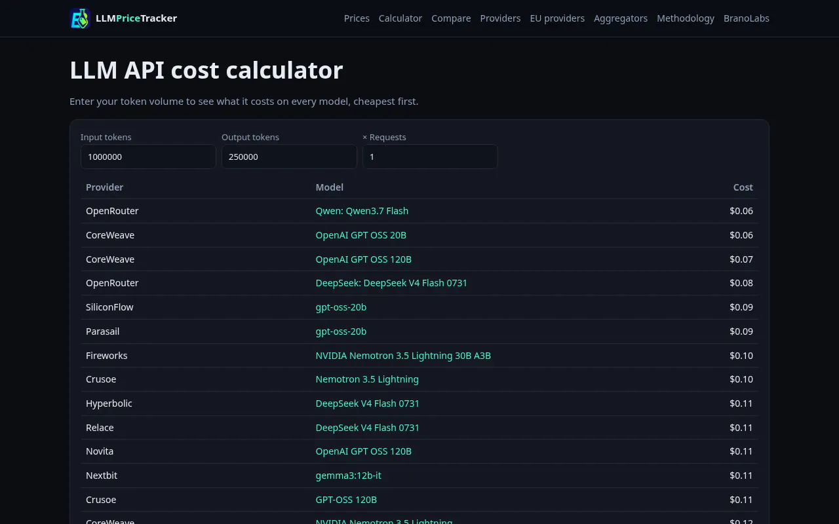Open Parasail's gpt-oss-20b model link
The width and height of the screenshot is (839, 524).
coord(341,331)
